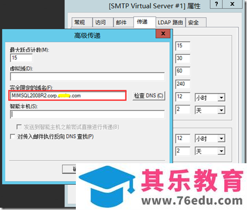247x210 pixels.
Task: Open the LDAP 路由 tab
Action: tap(171, 22)
